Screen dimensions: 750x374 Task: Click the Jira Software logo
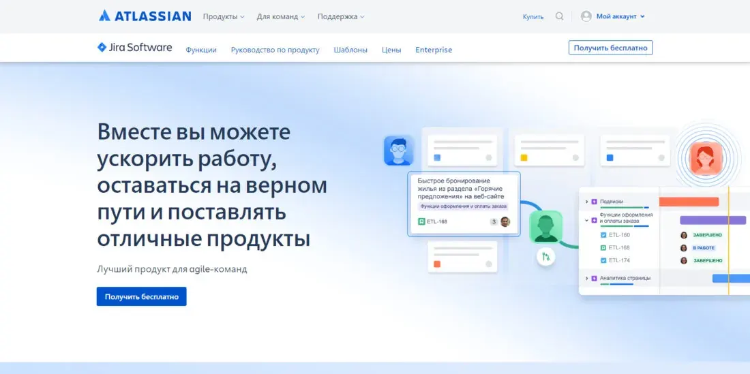[x=134, y=47]
